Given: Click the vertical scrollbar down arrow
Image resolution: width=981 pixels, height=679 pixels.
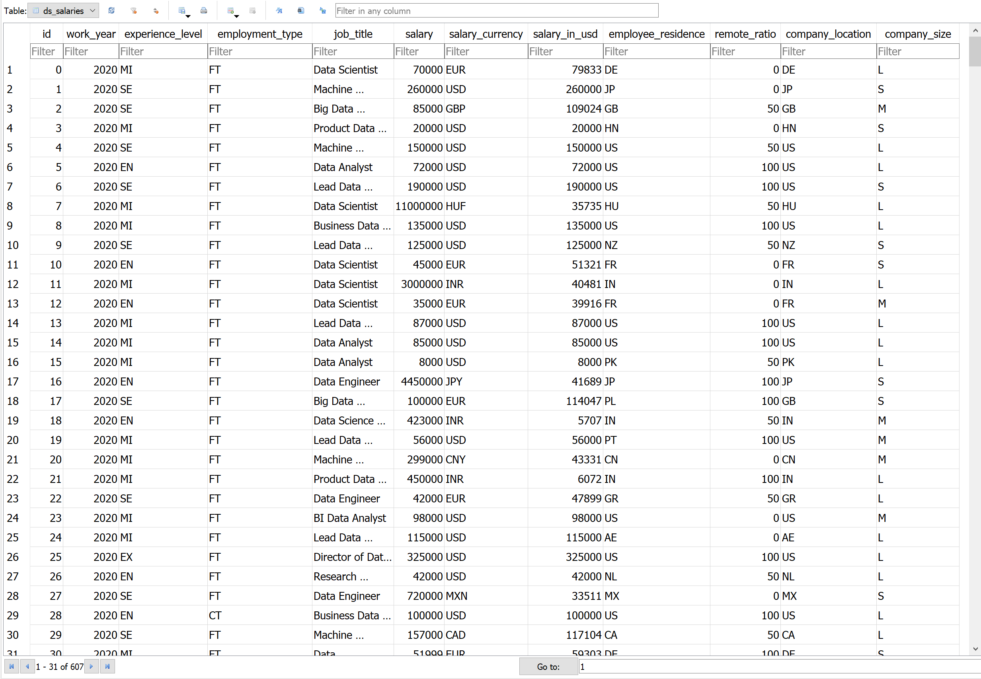Looking at the screenshot, I should (x=975, y=649).
